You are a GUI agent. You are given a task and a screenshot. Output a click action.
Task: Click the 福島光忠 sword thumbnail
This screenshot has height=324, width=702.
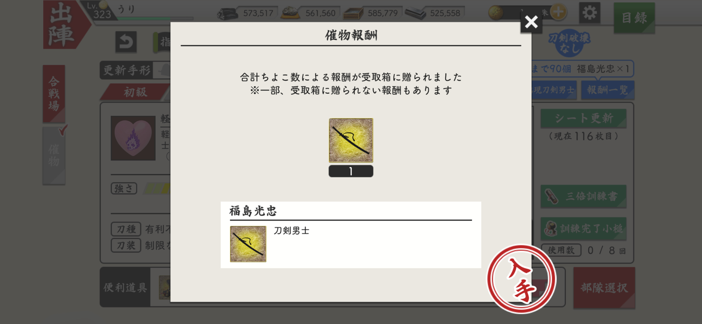pos(248,244)
